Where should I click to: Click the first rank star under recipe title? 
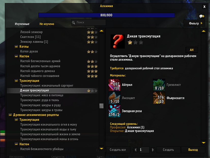(x=130, y=43)
